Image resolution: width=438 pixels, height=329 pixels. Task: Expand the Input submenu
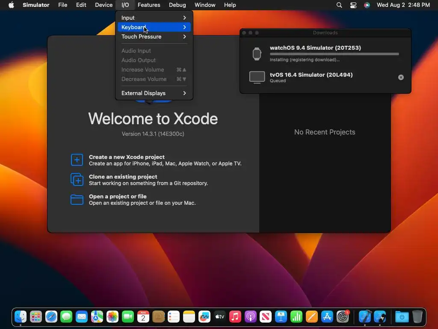click(x=154, y=18)
